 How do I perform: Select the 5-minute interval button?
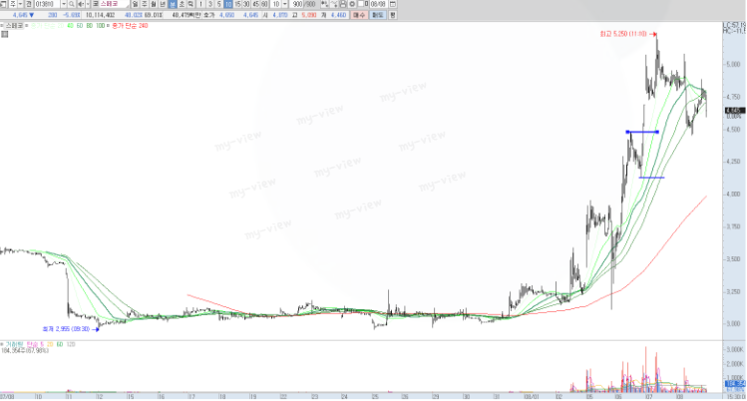click(219, 4)
